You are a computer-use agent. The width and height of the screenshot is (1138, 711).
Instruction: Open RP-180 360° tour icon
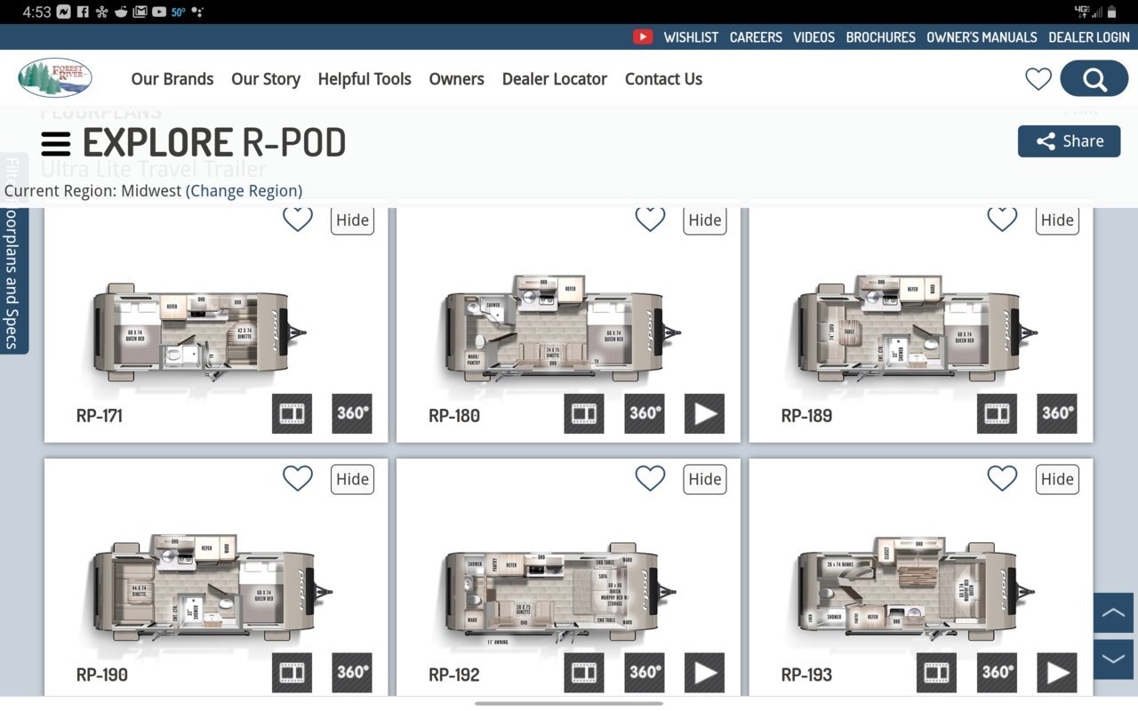[x=645, y=413]
